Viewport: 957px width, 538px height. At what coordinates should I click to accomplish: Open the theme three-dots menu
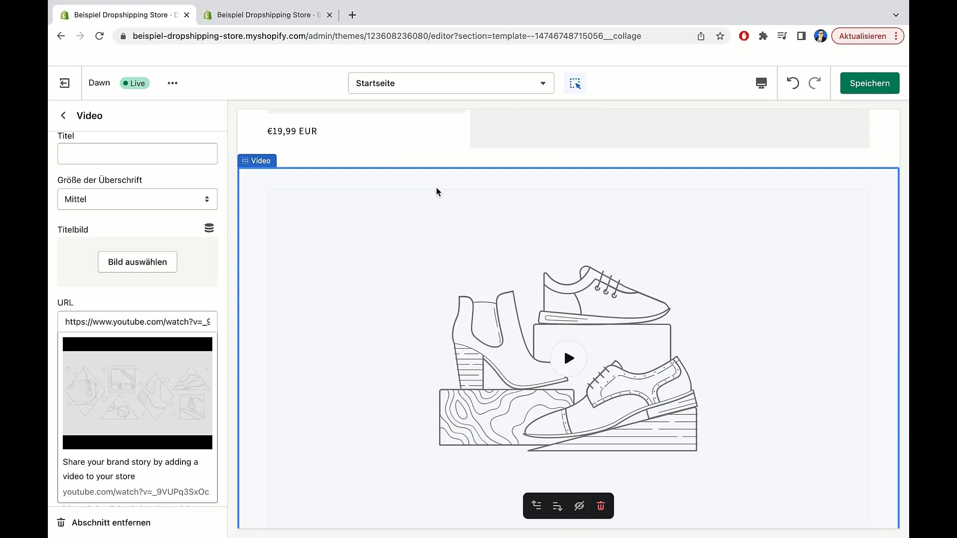[172, 83]
